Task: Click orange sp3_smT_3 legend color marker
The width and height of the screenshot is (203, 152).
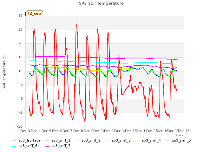Action: click(x=108, y=141)
